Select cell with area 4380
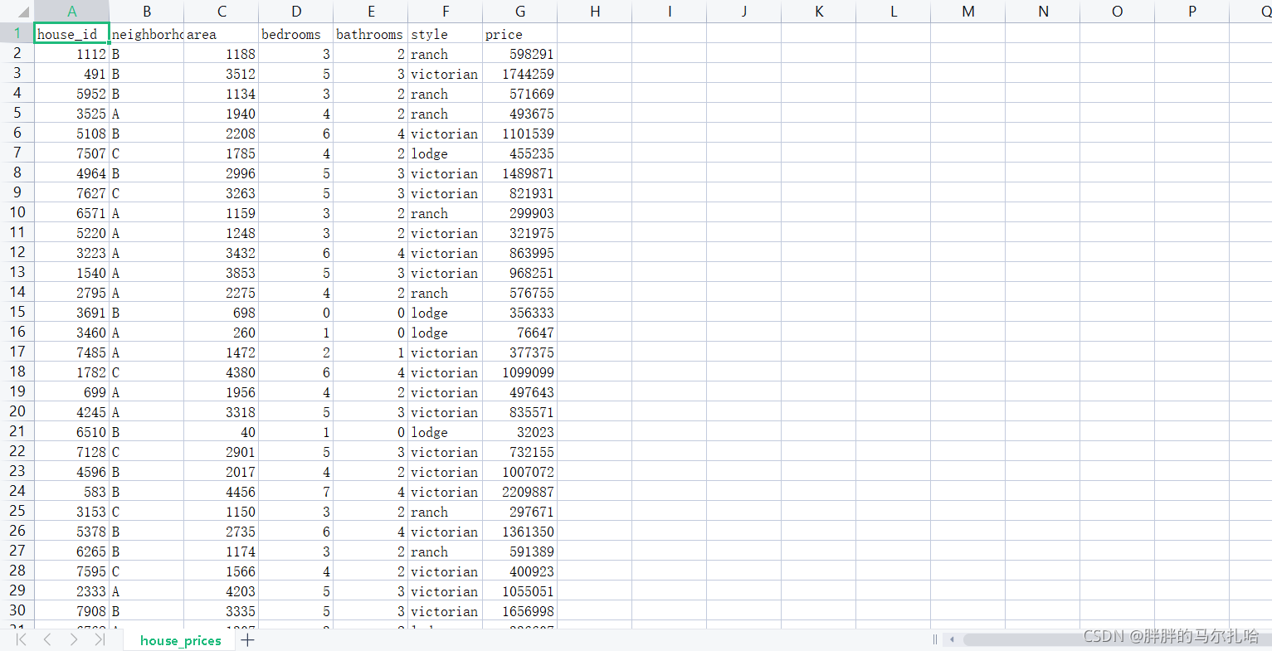The image size is (1272, 651). click(x=222, y=372)
